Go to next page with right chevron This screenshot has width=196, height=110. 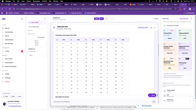click(113, 19)
